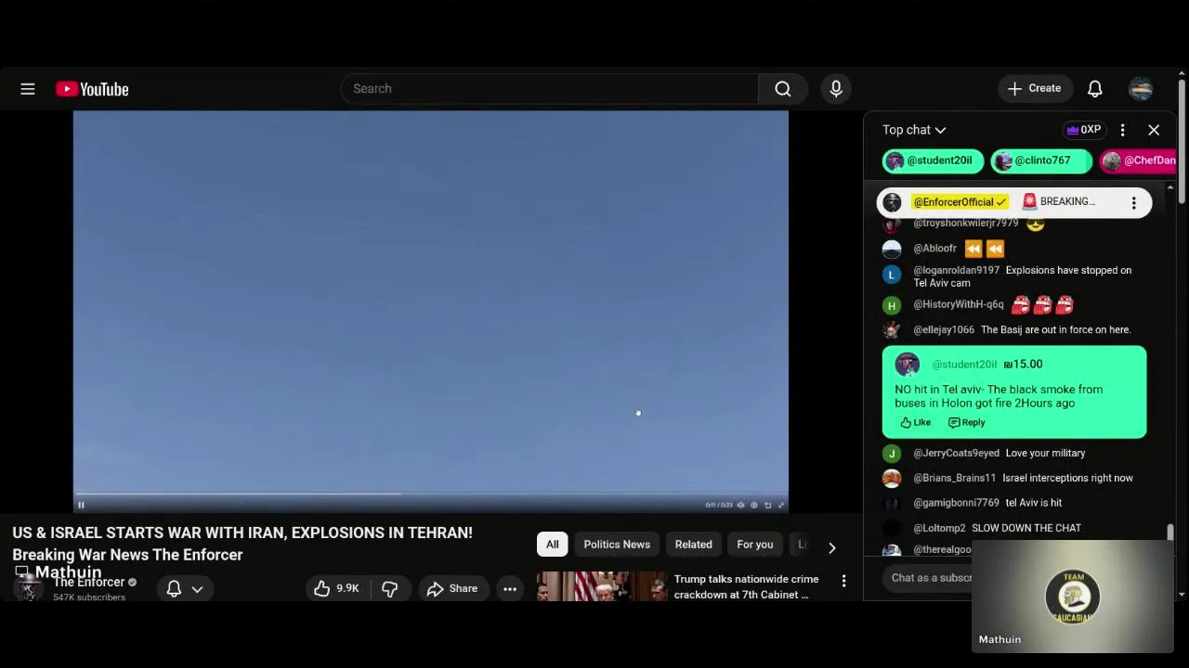The width and height of the screenshot is (1189, 668).
Task: Open the account avatar menu
Action: [1141, 89]
